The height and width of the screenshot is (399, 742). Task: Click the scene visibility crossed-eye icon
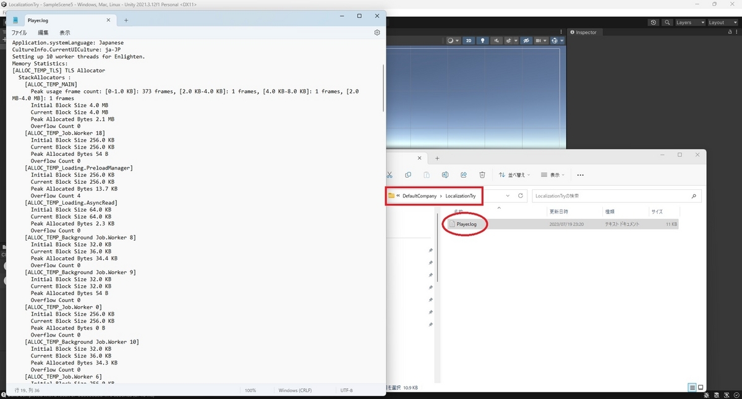(526, 40)
